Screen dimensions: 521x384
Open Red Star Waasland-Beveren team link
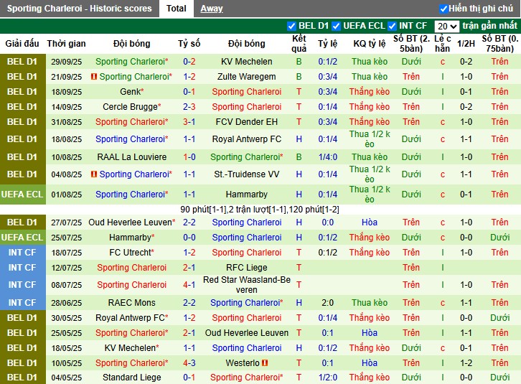247,285
